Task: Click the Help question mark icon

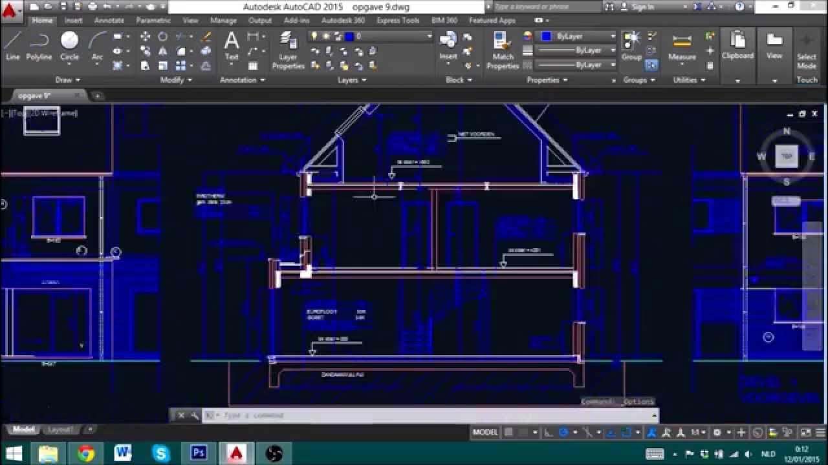Action: pos(740,6)
